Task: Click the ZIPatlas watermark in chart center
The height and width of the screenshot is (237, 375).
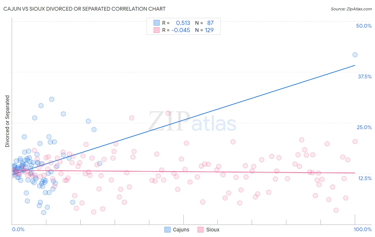Action: (x=192, y=121)
